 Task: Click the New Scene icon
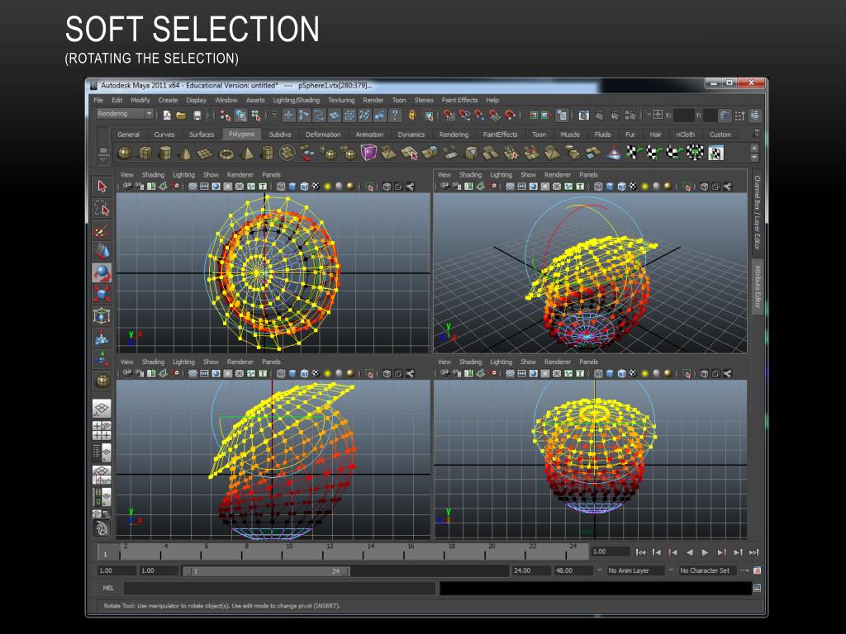[x=167, y=116]
